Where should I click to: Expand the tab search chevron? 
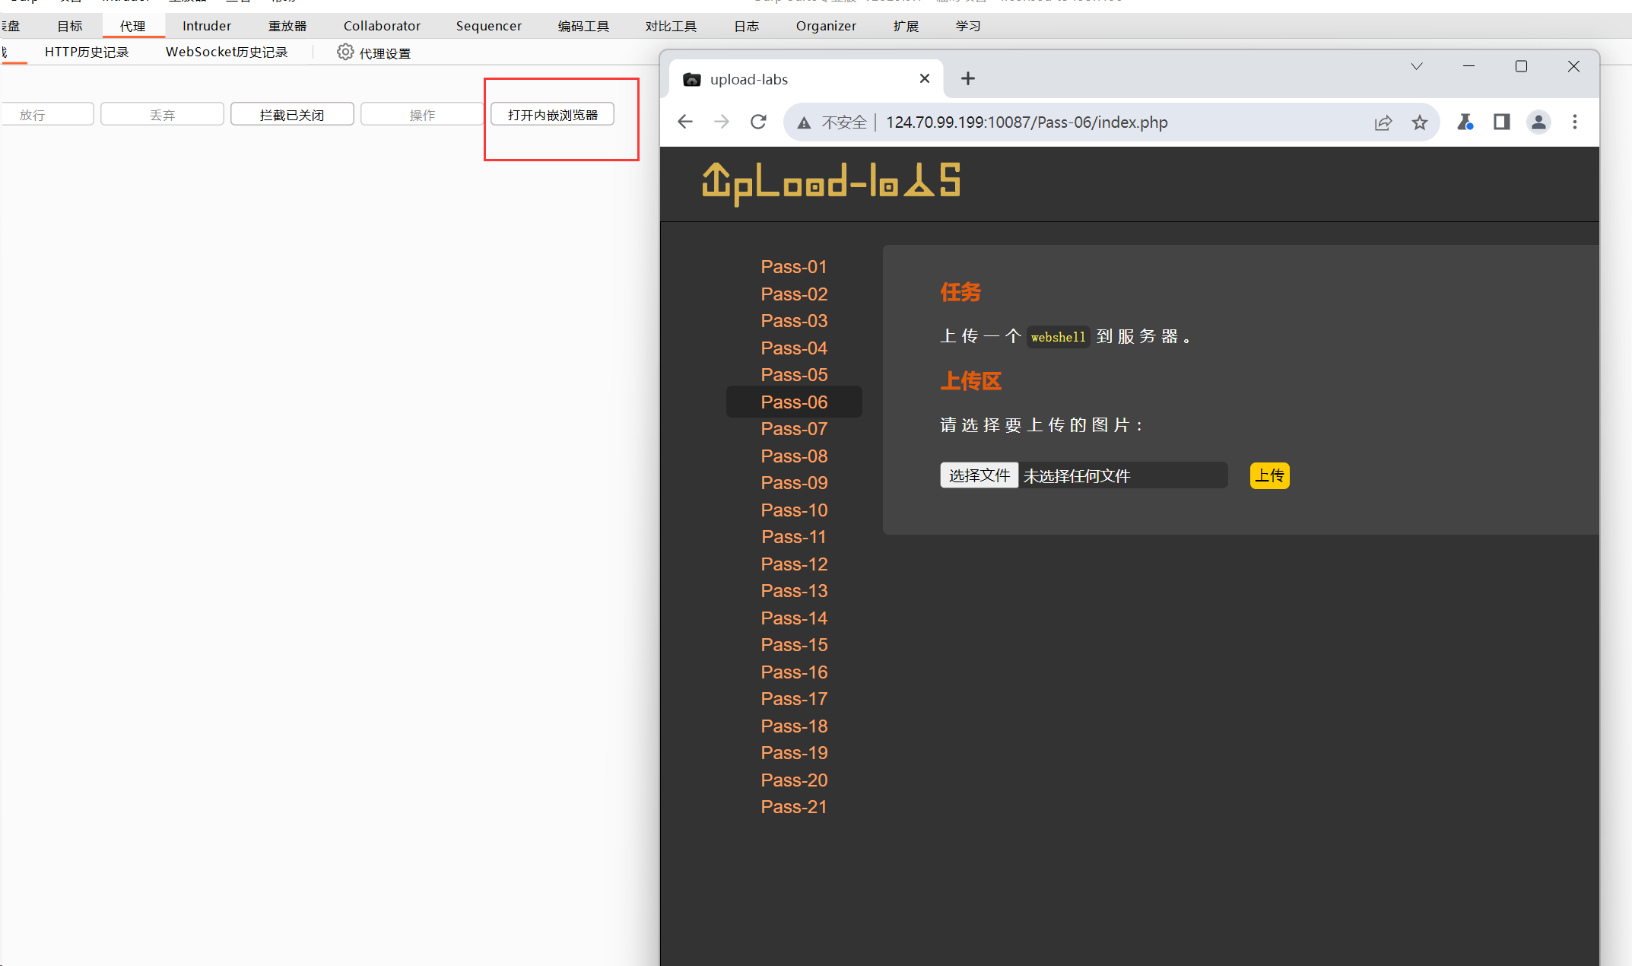(x=1416, y=67)
